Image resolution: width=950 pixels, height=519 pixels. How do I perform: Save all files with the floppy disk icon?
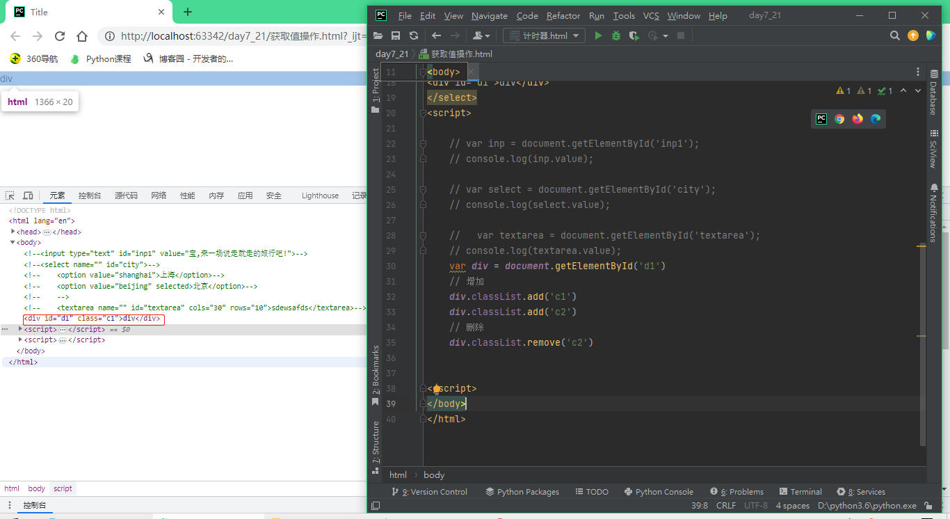point(396,35)
